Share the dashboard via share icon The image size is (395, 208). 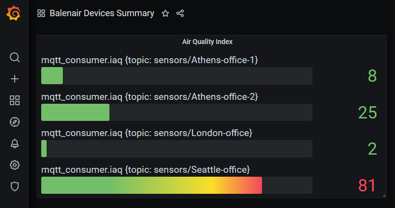180,13
